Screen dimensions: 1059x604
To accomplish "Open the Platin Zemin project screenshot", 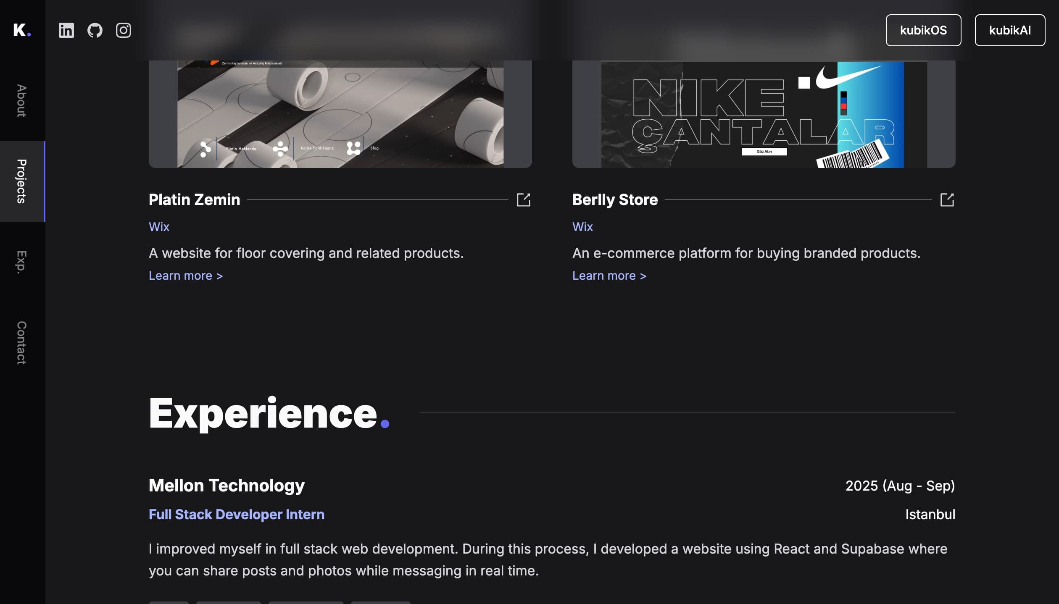I will point(340,114).
